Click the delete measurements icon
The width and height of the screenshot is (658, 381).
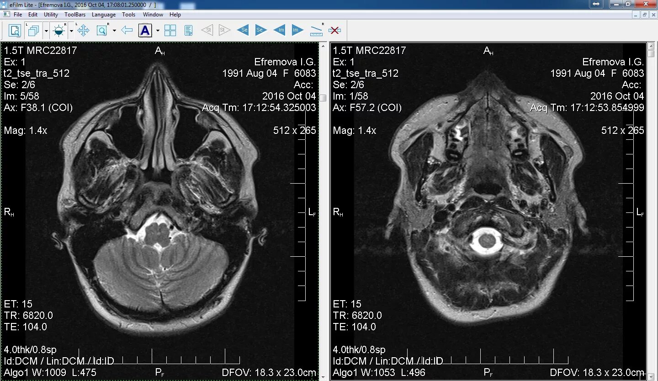click(x=334, y=30)
